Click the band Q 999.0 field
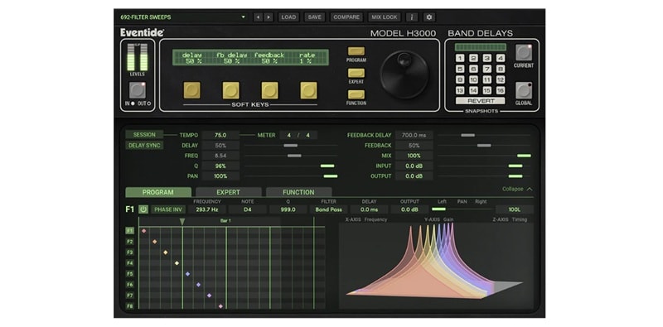The height and width of the screenshot is (327, 663). coord(288,209)
